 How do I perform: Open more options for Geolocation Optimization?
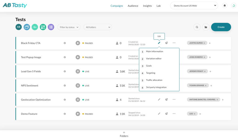(174, 99)
